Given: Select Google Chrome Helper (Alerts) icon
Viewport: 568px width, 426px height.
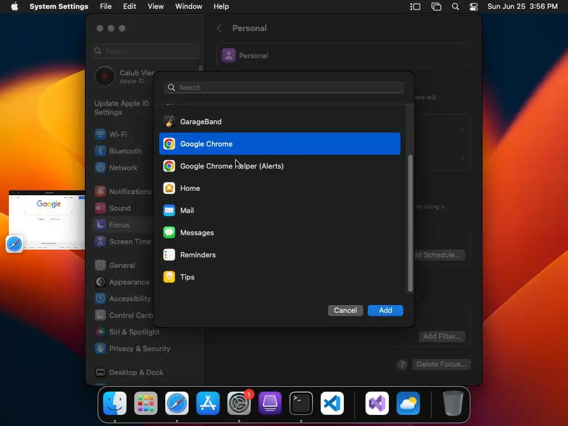Looking at the screenshot, I should pyautogui.click(x=169, y=166).
